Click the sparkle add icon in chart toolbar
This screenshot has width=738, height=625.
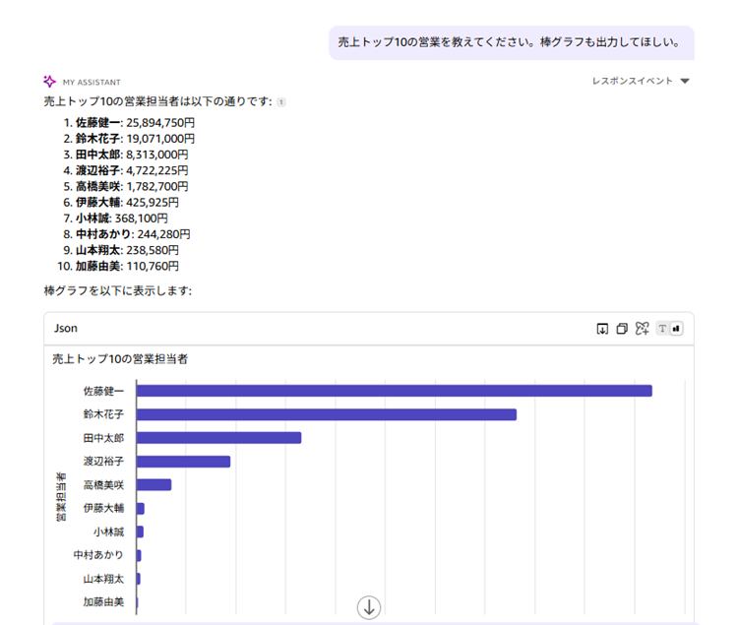coord(642,329)
